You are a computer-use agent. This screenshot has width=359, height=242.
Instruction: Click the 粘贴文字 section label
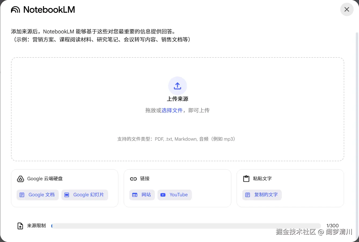tap(262, 179)
